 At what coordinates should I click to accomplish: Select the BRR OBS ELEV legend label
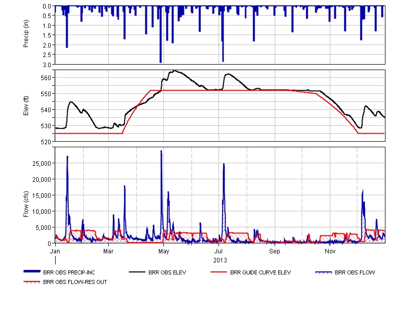point(167,272)
